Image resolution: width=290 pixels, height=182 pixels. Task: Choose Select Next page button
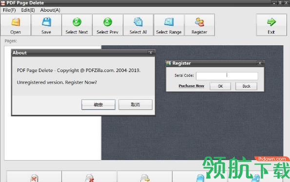coord(77,25)
